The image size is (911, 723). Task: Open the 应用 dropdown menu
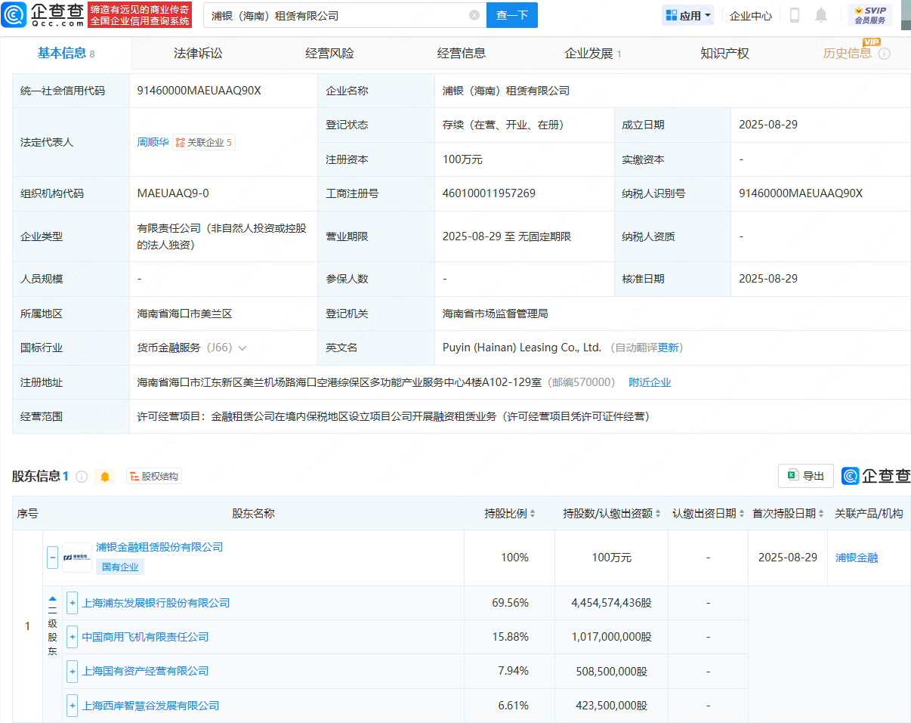pos(687,15)
